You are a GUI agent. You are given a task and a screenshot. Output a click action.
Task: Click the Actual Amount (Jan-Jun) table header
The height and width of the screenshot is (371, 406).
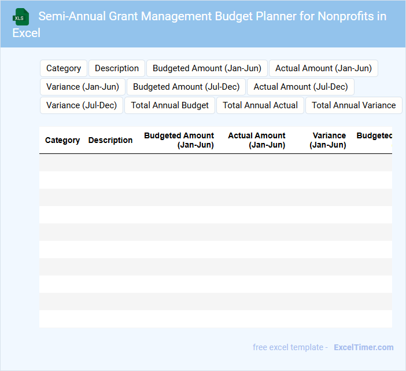pos(257,140)
